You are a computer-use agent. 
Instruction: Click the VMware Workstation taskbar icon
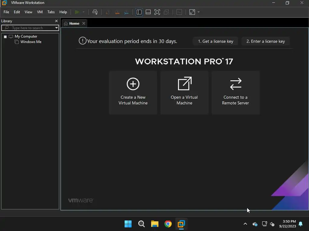(x=181, y=224)
